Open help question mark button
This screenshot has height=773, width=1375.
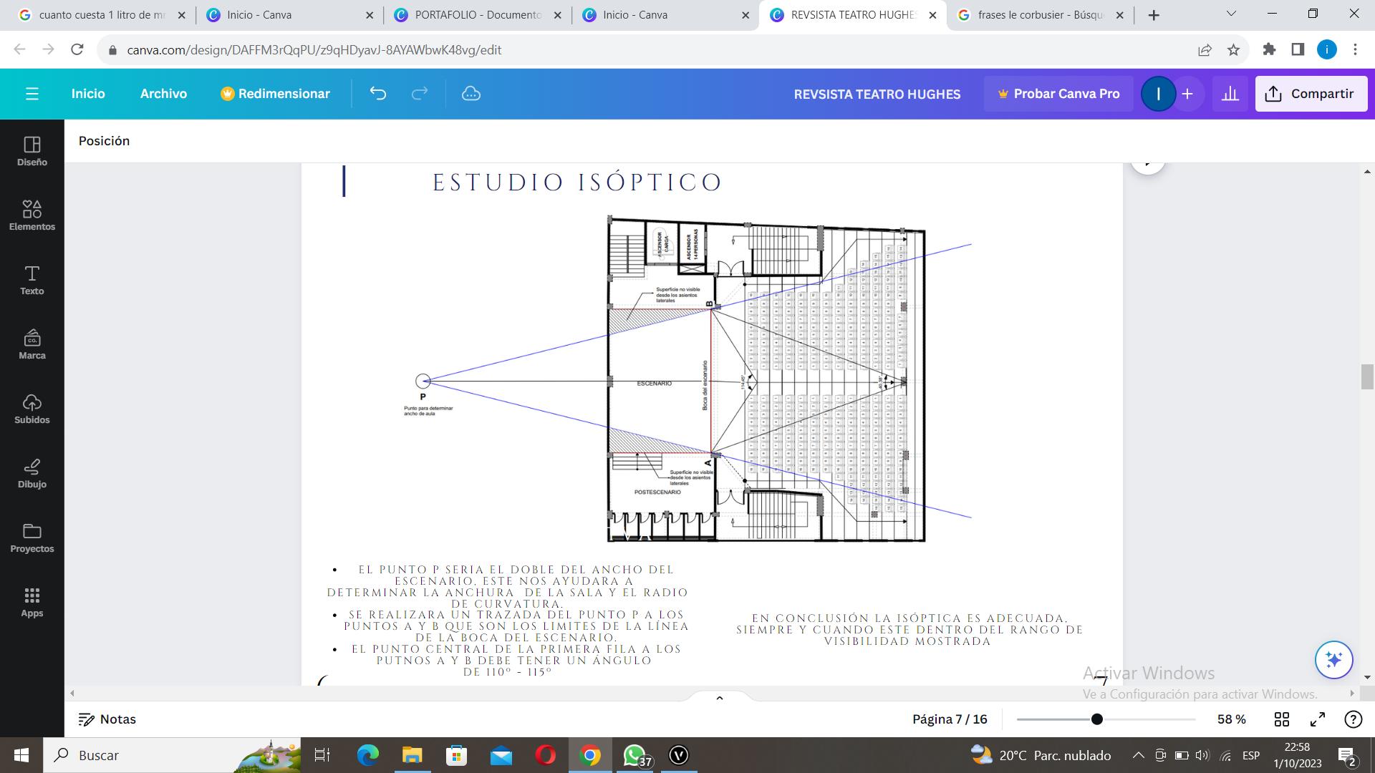click(x=1353, y=719)
